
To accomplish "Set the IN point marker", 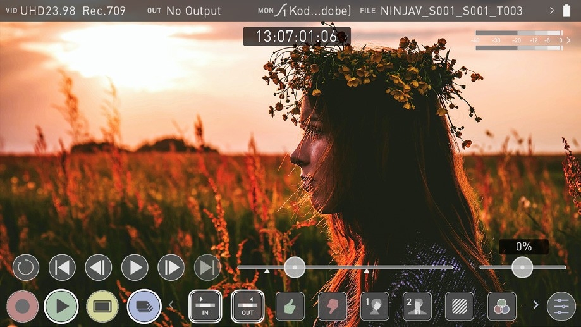I will pyautogui.click(x=205, y=307).
